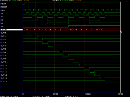Click the 2500 time axis label

pos(55,94)
